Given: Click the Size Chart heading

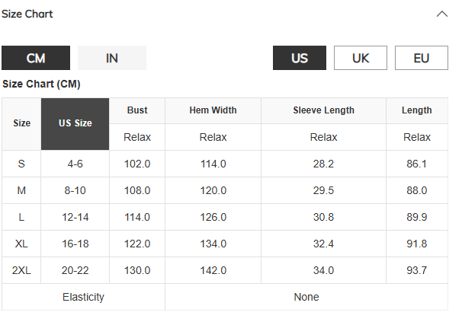Looking at the screenshot, I should (x=27, y=14).
